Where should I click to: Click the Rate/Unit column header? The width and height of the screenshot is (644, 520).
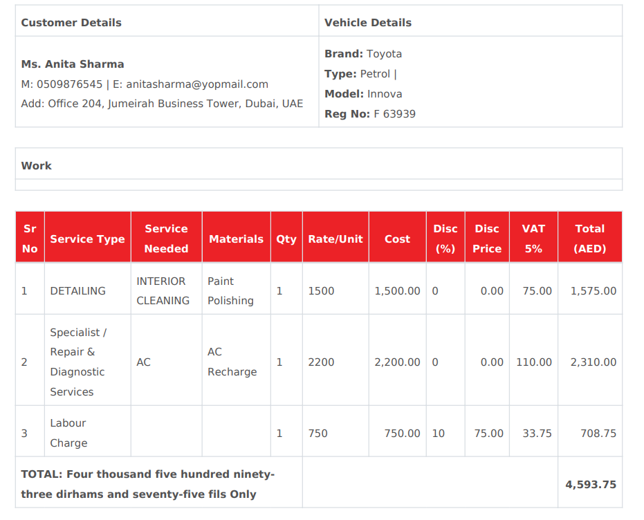click(x=335, y=239)
